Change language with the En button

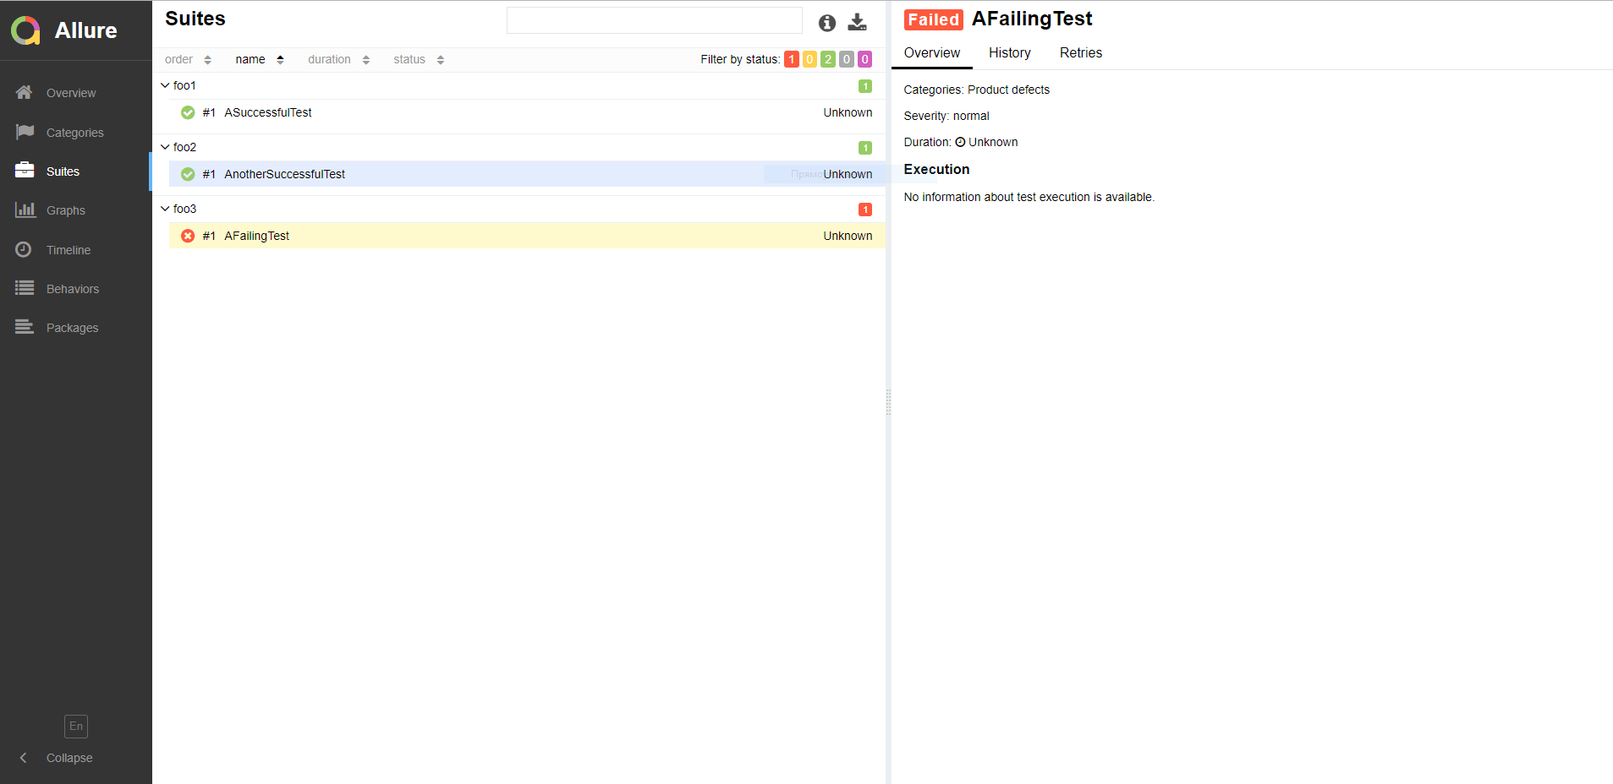(76, 727)
